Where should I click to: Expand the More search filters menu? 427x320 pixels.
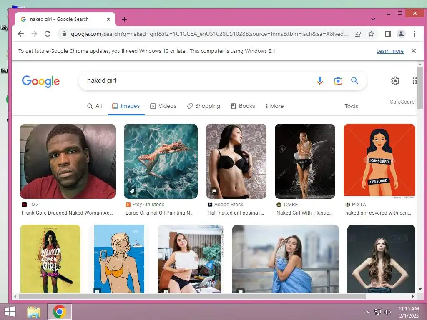(274, 106)
